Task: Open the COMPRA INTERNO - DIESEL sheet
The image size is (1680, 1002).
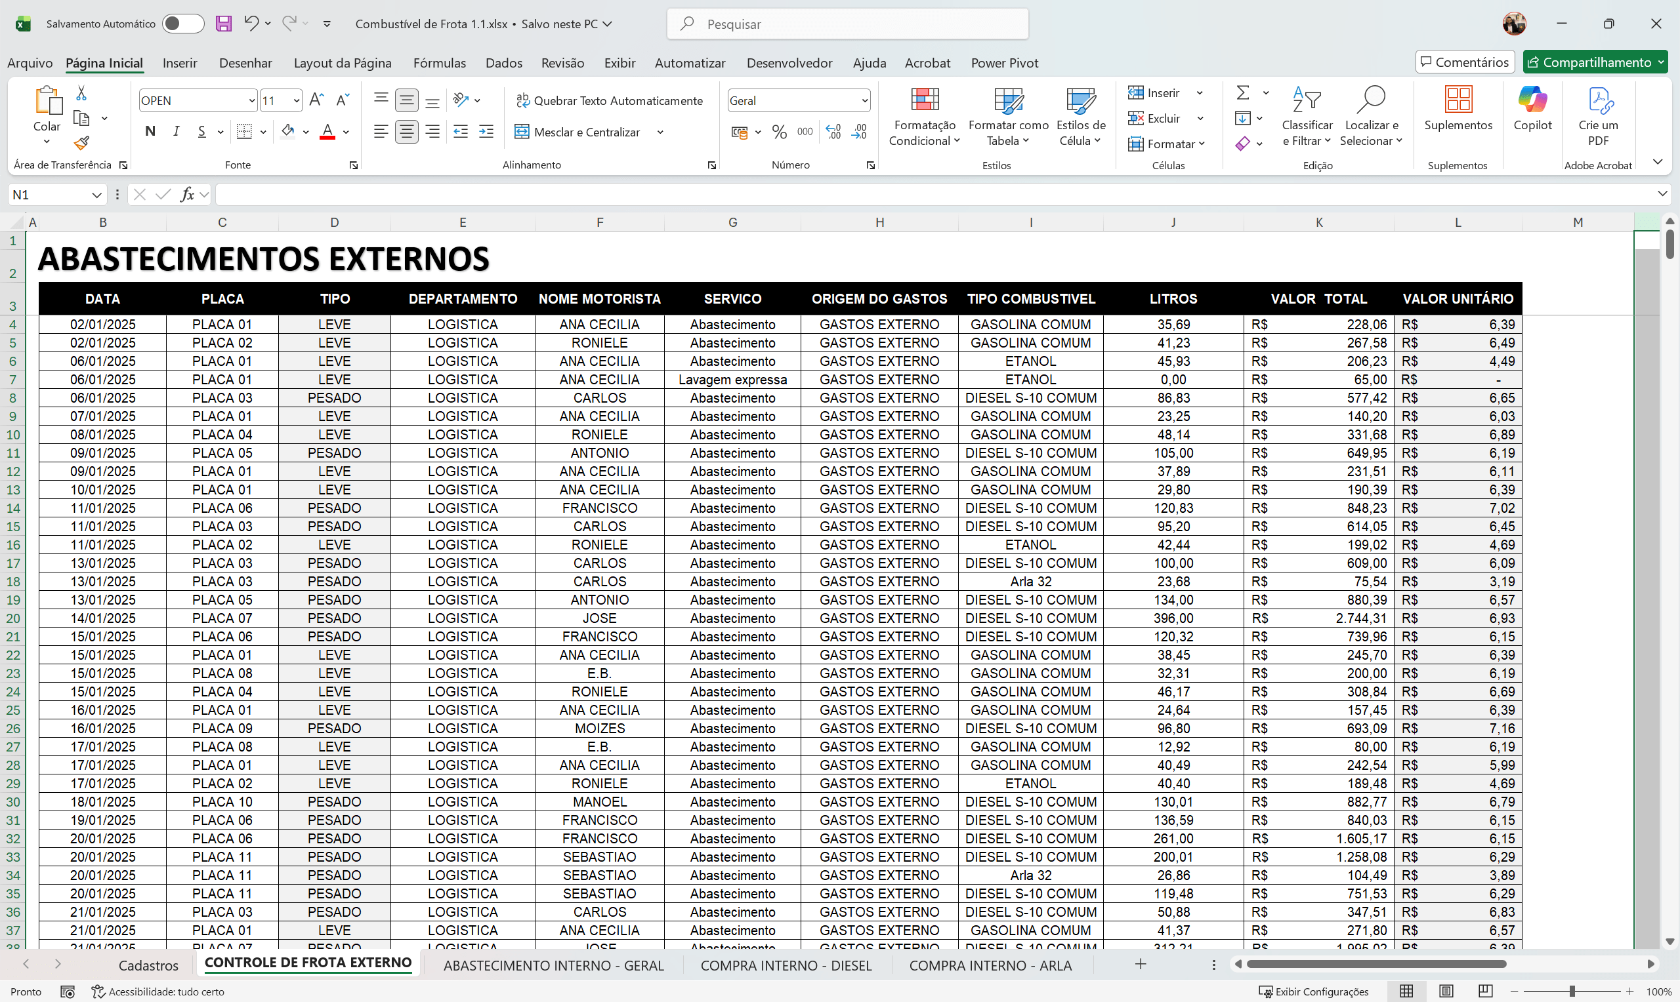Action: pos(786,965)
